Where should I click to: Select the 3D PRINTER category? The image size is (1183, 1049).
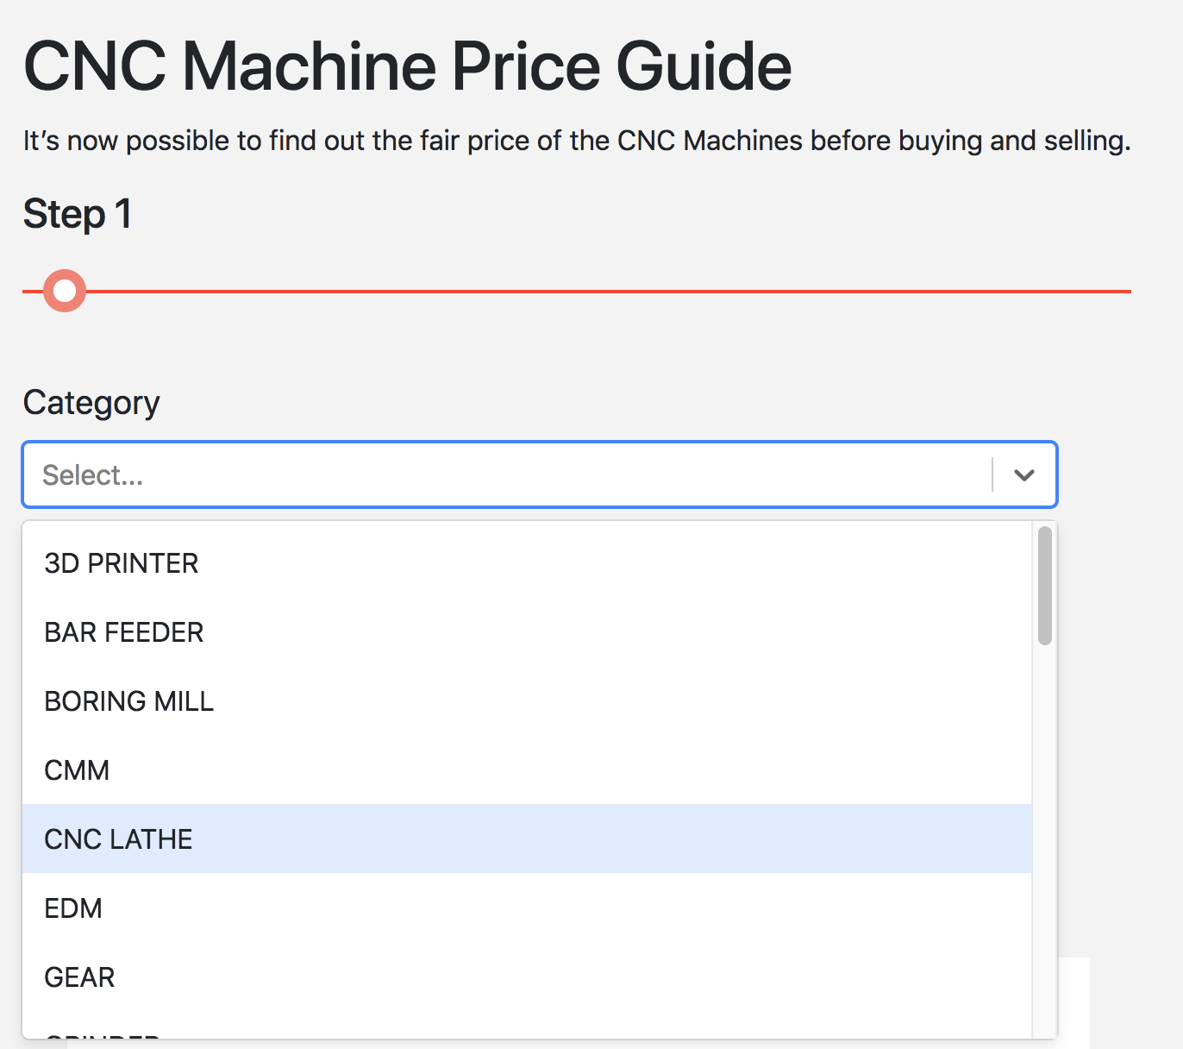[121, 562]
